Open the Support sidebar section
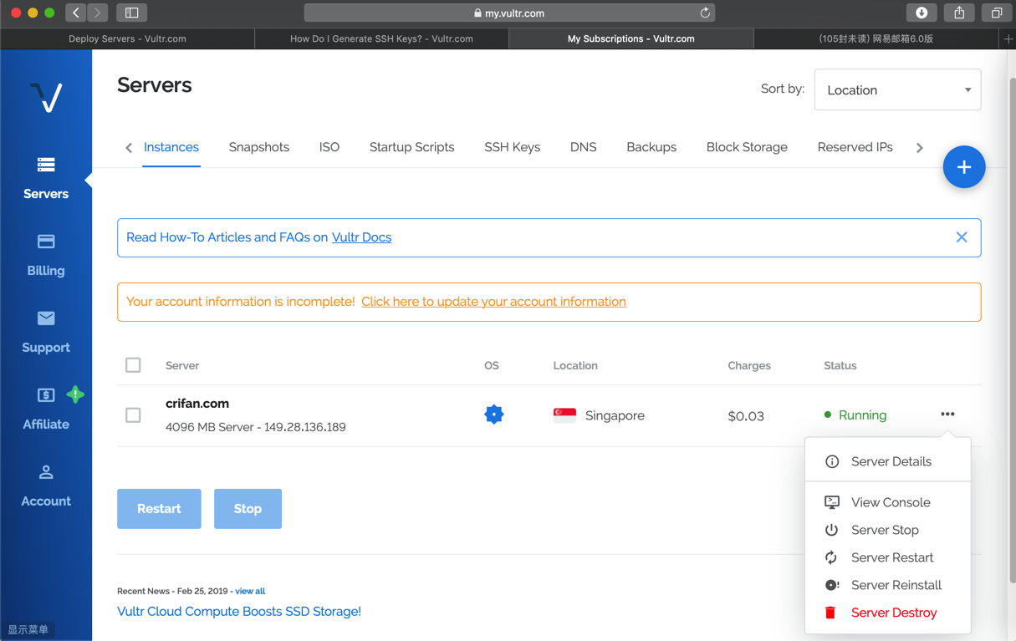Image resolution: width=1016 pixels, height=641 pixels. [46, 332]
